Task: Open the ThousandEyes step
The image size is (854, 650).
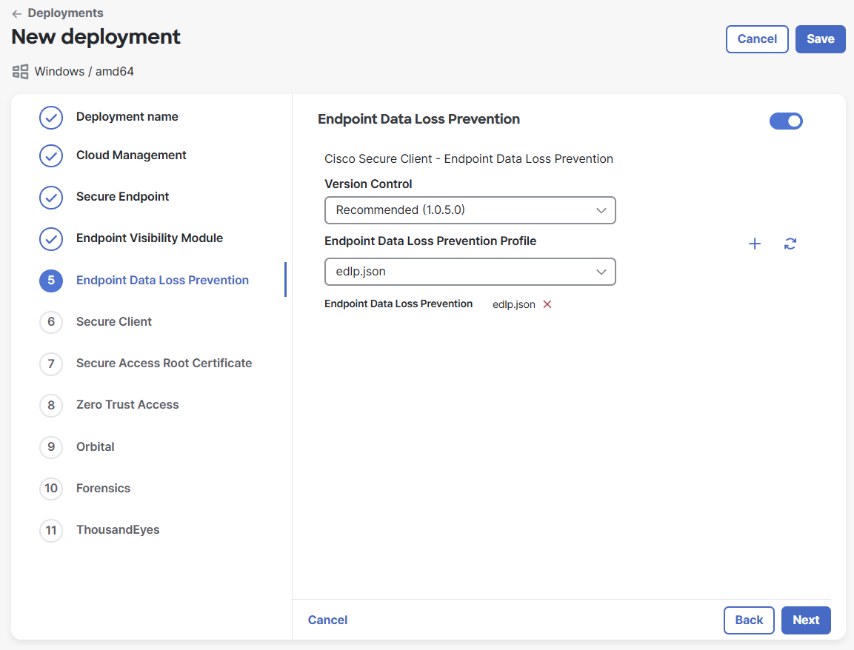Action: coord(118,530)
